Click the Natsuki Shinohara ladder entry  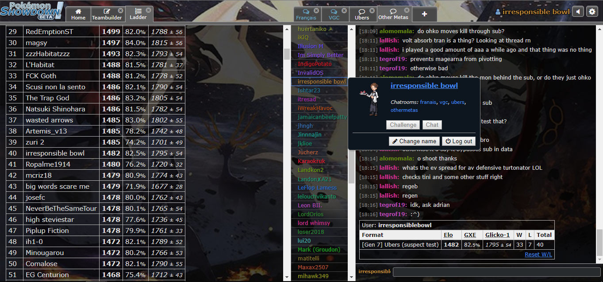(96, 109)
